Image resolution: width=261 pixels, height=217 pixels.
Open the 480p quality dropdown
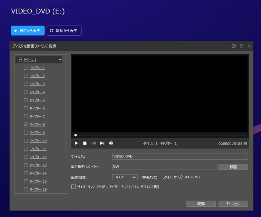point(125,177)
